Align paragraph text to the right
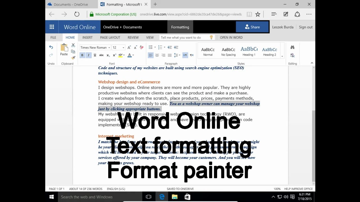 163,55
